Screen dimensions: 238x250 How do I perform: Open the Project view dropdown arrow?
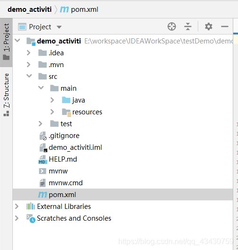click(59, 27)
